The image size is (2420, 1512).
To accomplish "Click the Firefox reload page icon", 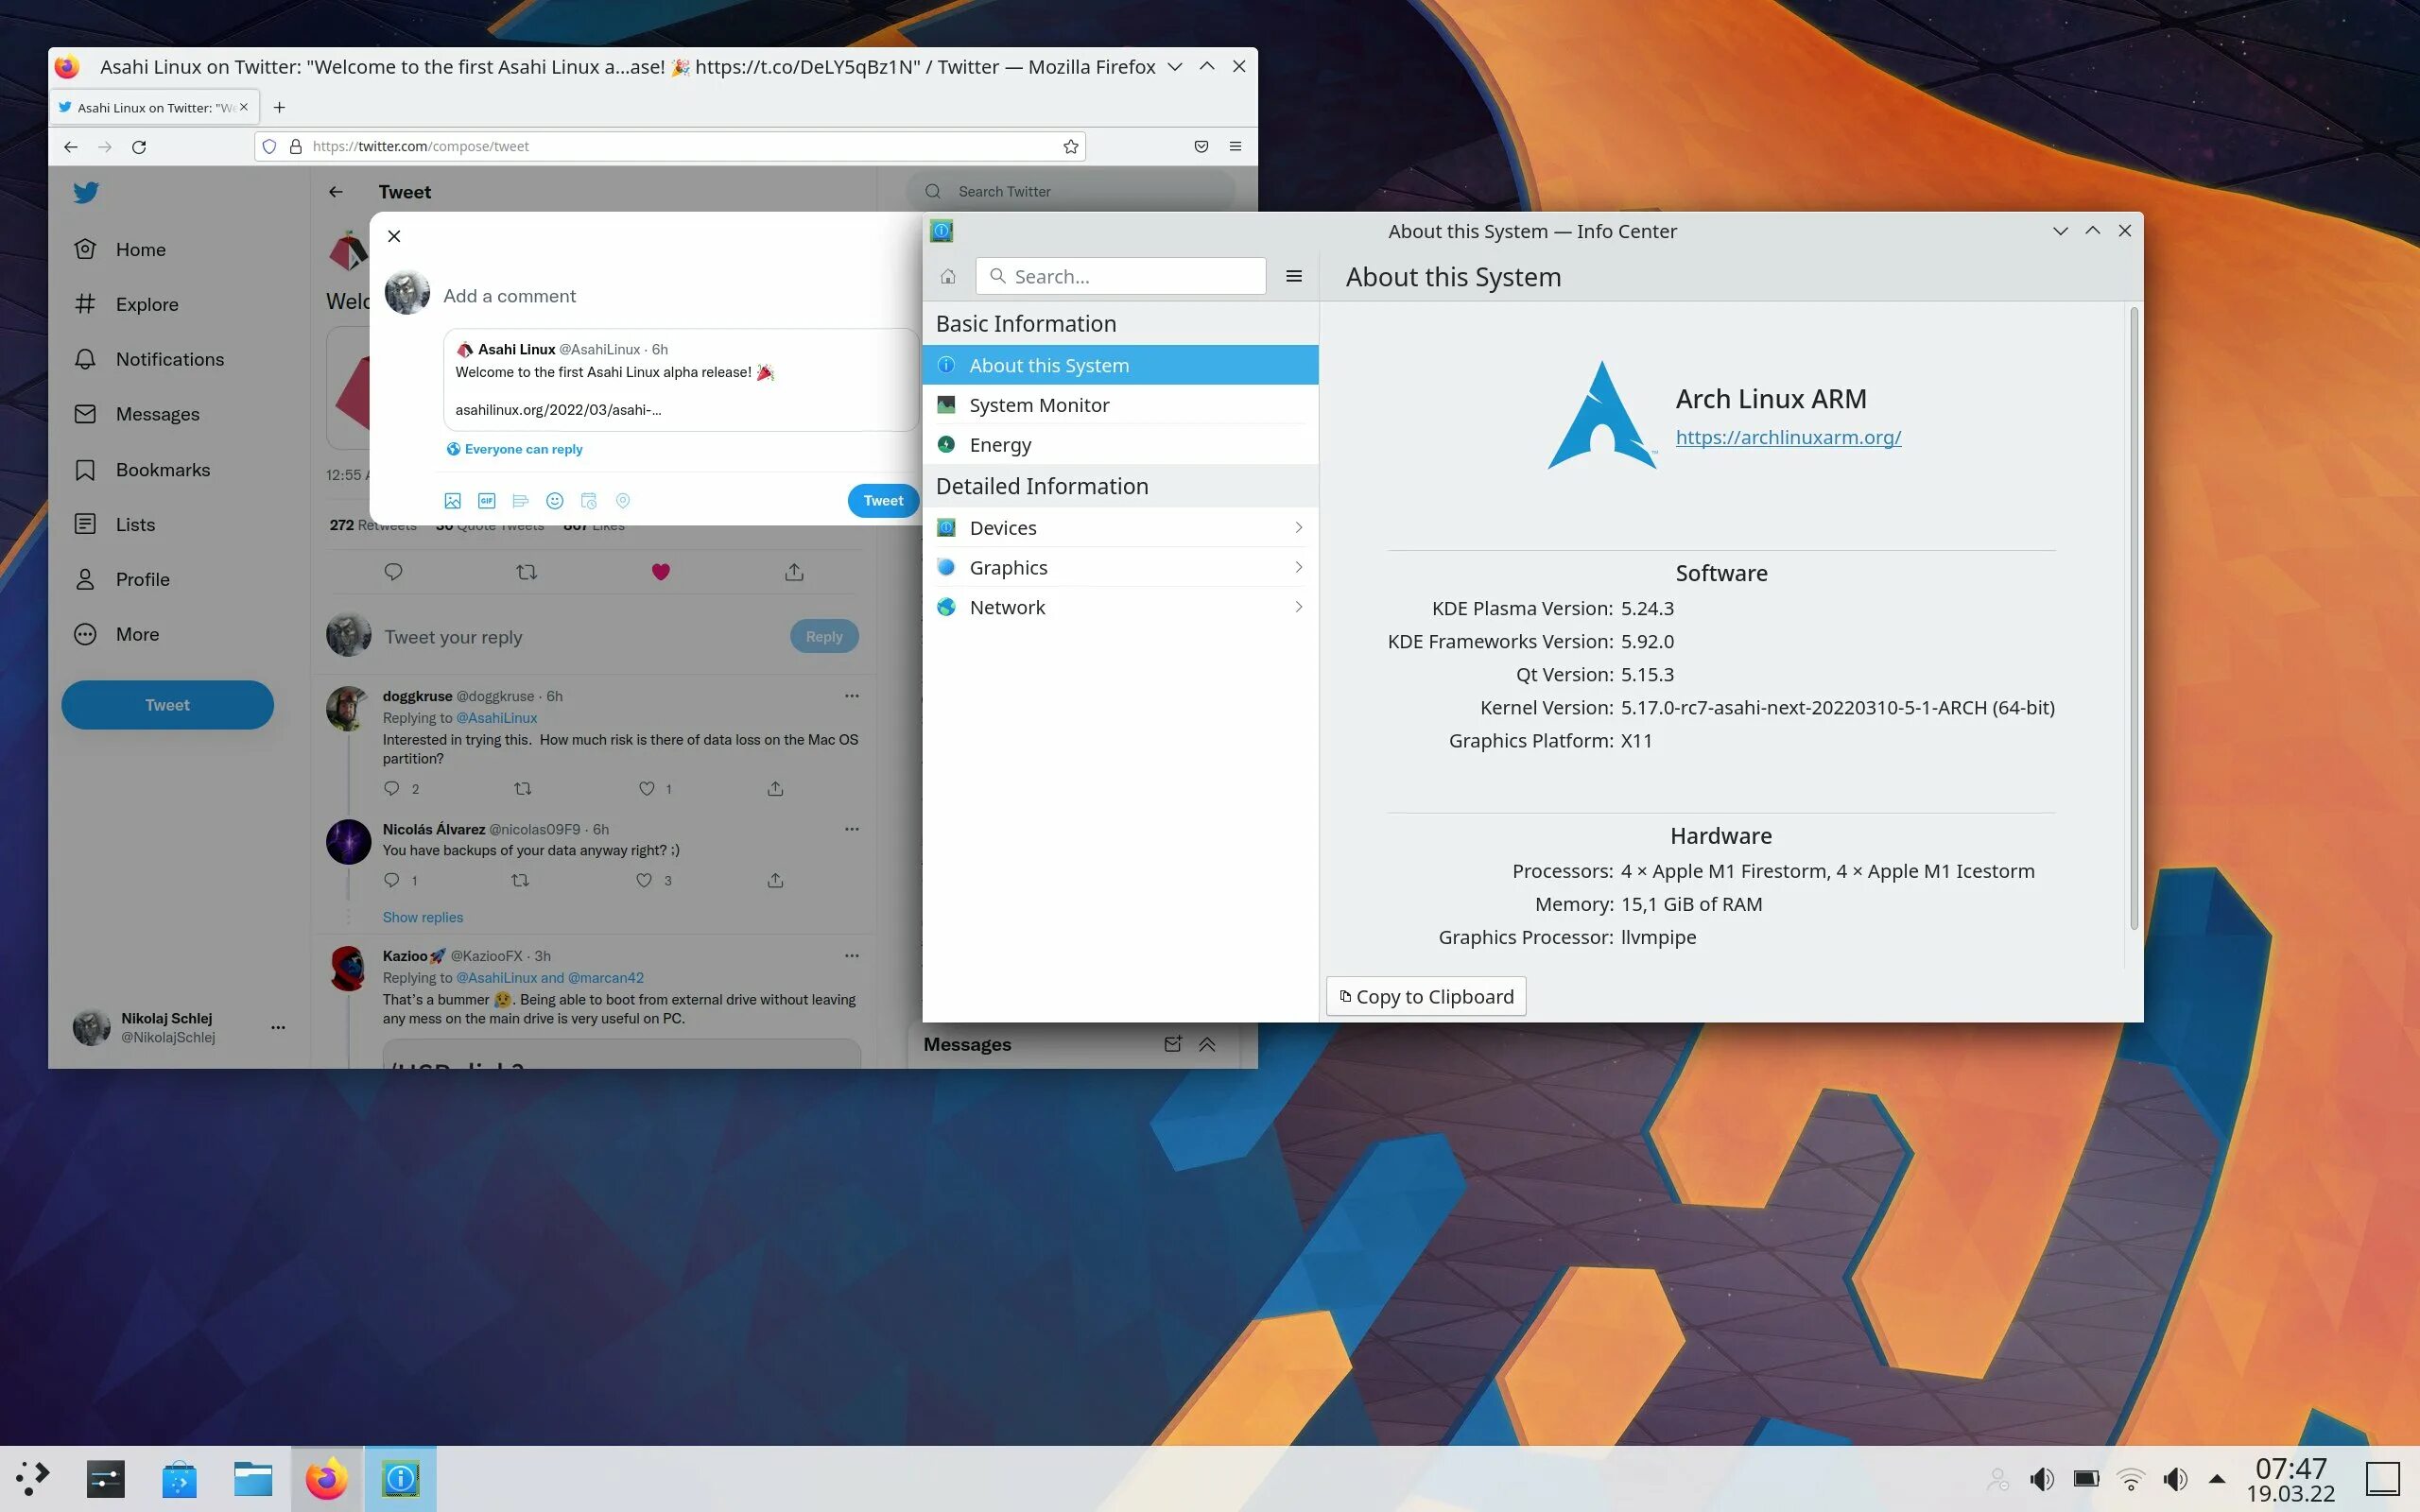I will pyautogui.click(x=139, y=146).
